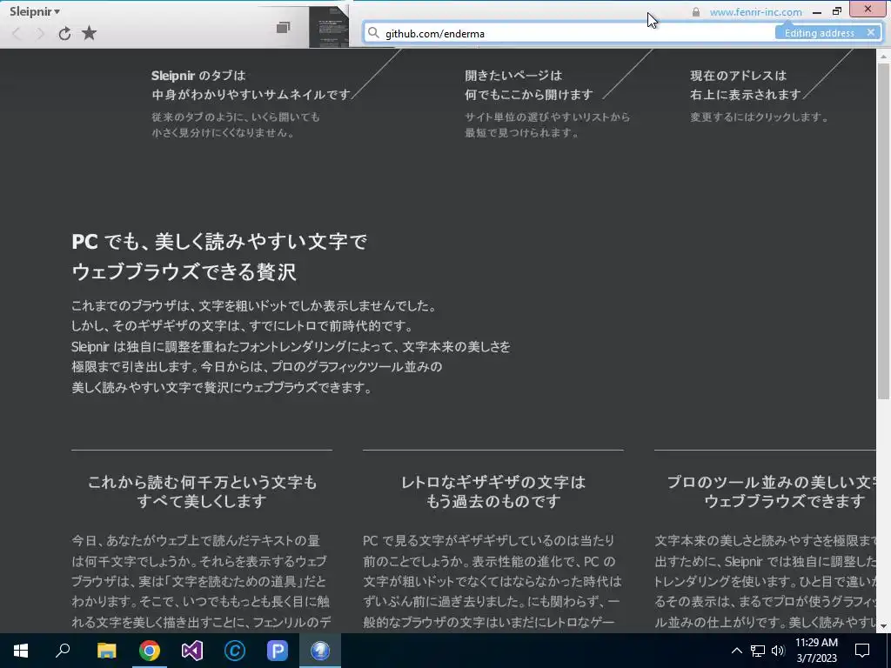
Task: Click the padlock security icon
Action: pyautogui.click(x=695, y=12)
